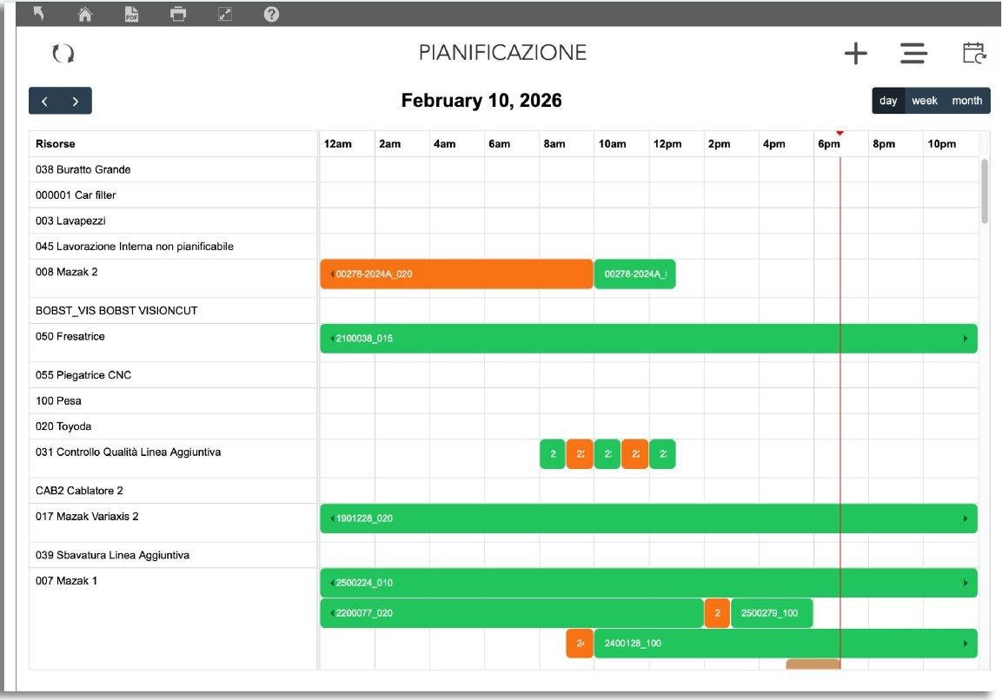This screenshot has width=1002, height=700.
Task: Click the last green block on Controllo Qualità row
Action: pyautogui.click(x=663, y=454)
